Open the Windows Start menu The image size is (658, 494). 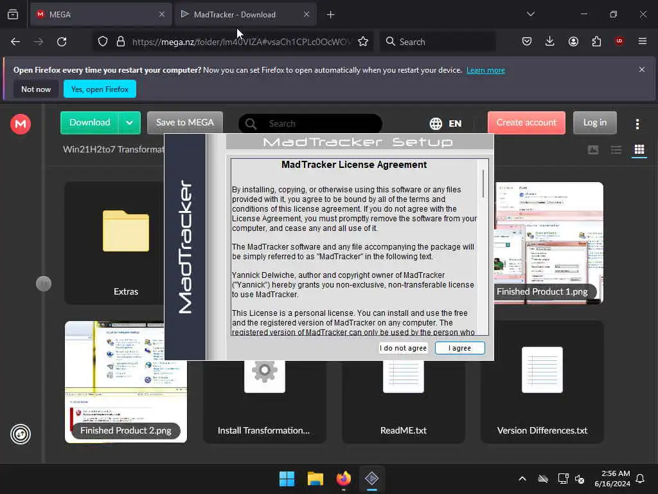(287, 479)
